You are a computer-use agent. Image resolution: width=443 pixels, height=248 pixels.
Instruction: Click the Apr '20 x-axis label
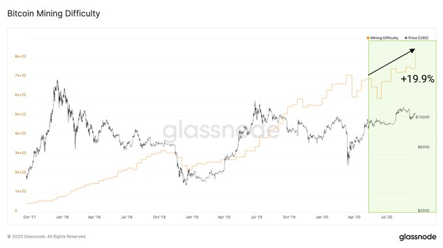[354, 217]
